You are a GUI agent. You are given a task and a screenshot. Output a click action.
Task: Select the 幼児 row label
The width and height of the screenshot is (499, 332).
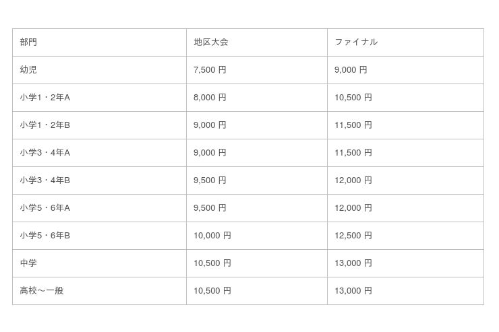pyautogui.click(x=28, y=70)
